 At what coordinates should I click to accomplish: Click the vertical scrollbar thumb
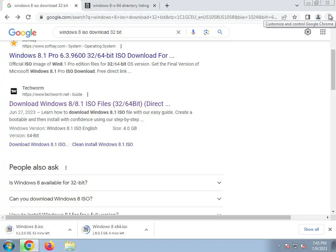333,70
